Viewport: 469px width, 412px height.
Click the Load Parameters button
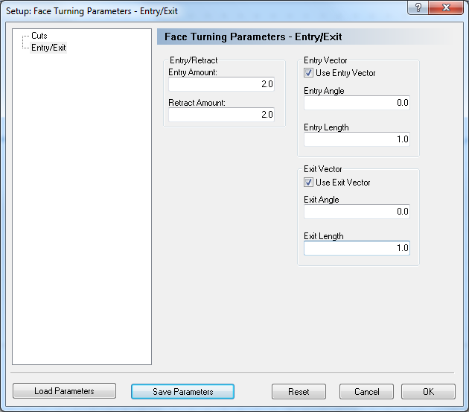point(64,391)
